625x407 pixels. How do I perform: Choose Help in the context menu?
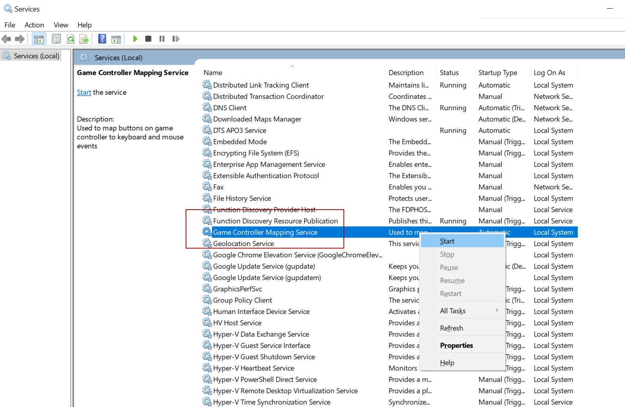point(462,363)
